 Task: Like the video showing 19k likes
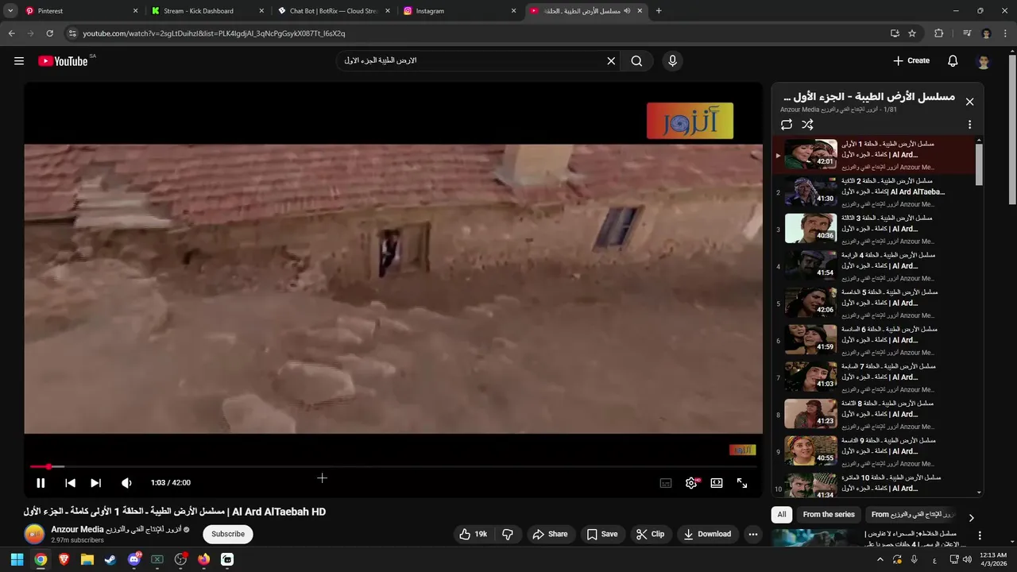(x=474, y=534)
